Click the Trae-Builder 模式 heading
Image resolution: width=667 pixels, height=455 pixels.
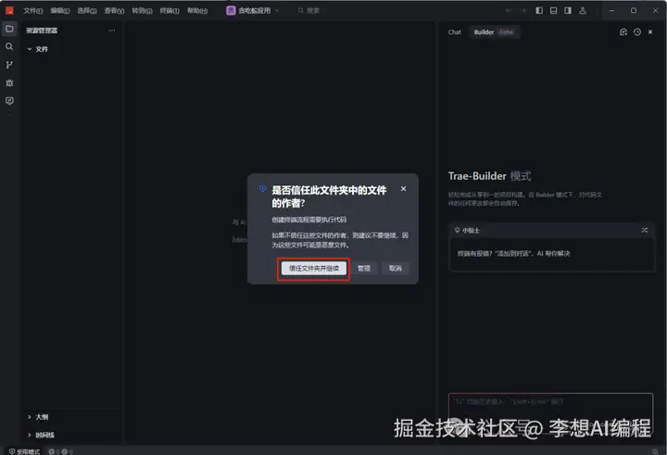pyautogui.click(x=490, y=176)
